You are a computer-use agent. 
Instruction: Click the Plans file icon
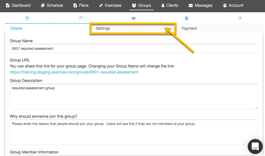tap(75, 5)
